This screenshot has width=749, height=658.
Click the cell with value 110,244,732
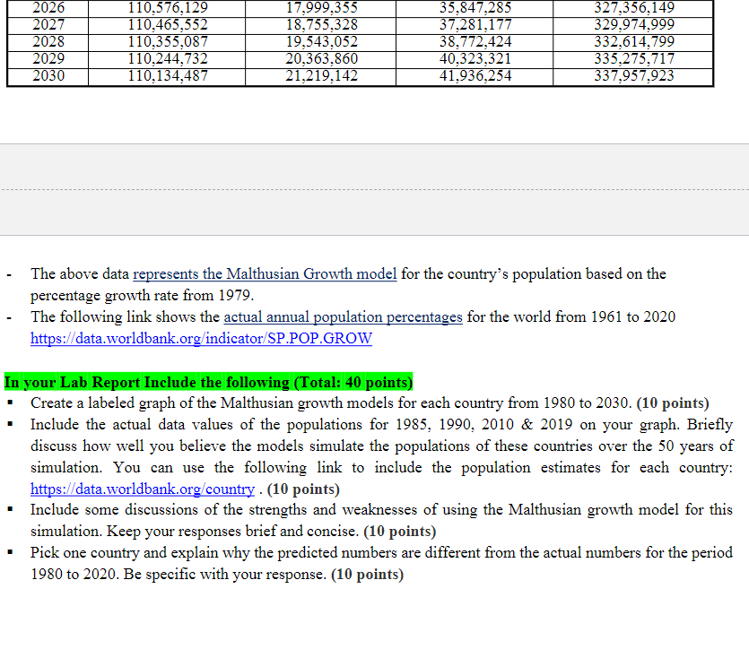click(x=167, y=59)
